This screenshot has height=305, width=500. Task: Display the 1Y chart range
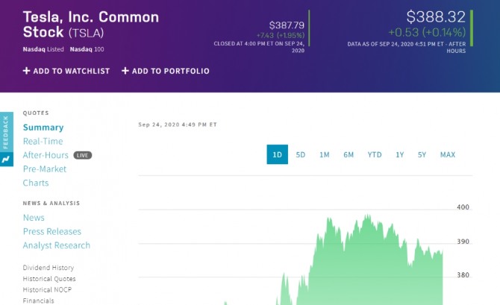400,154
